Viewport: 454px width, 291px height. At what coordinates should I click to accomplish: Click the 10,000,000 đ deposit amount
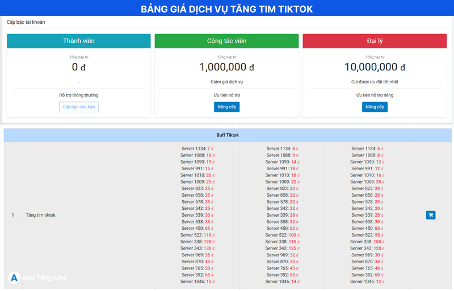(375, 67)
